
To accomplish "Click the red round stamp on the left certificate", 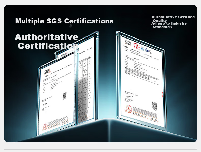I will [45, 127].
